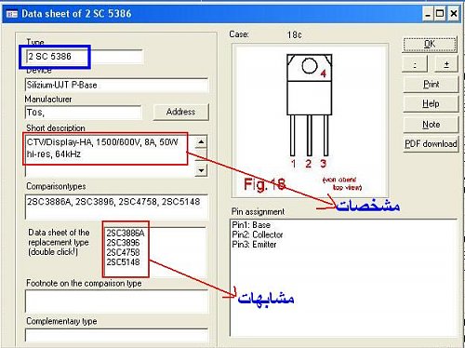Click the Comparisontypes text field

pos(116,207)
